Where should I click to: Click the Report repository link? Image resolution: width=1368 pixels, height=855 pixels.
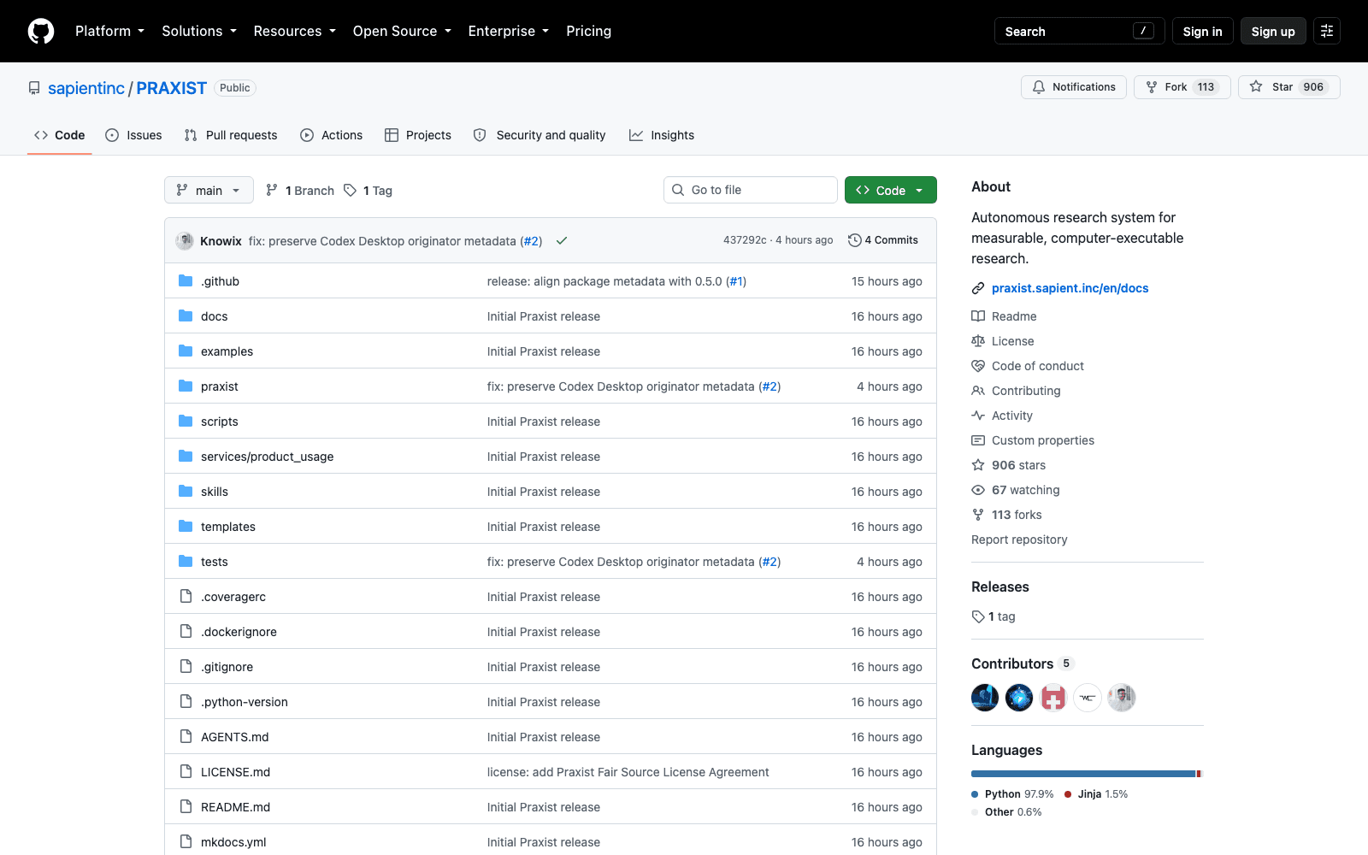click(x=1019, y=540)
